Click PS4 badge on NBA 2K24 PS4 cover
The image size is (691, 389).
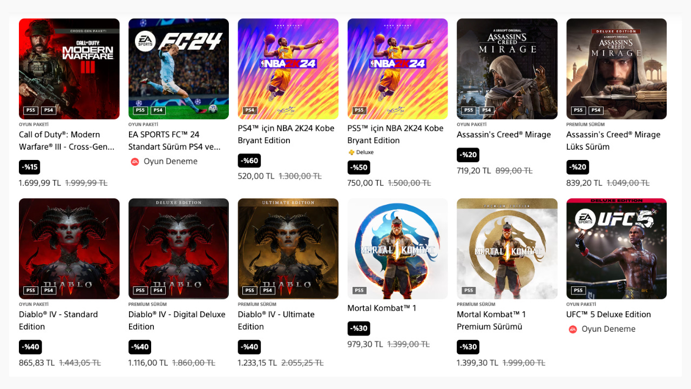point(249,110)
